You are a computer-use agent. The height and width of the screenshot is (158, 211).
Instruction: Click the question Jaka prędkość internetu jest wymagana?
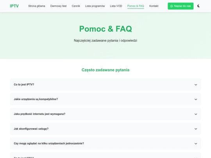pos(39,114)
